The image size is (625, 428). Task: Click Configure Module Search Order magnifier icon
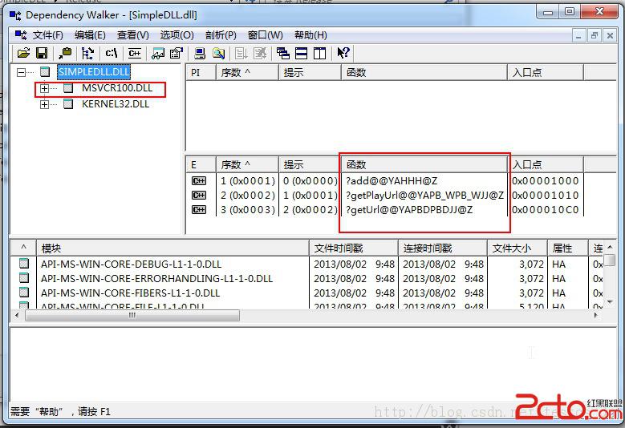coord(218,53)
